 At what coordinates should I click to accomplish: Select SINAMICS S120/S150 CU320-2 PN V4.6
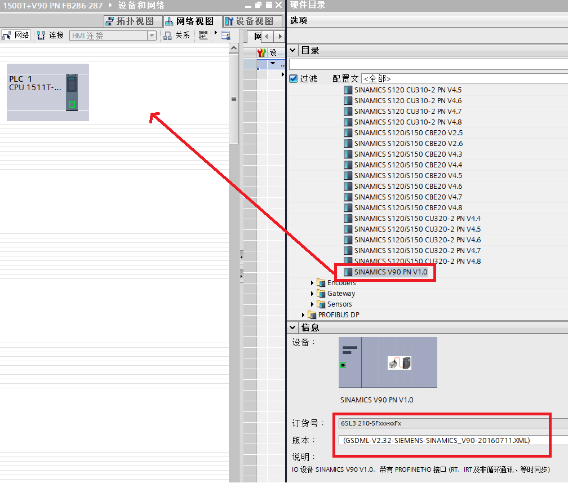click(418, 240)
